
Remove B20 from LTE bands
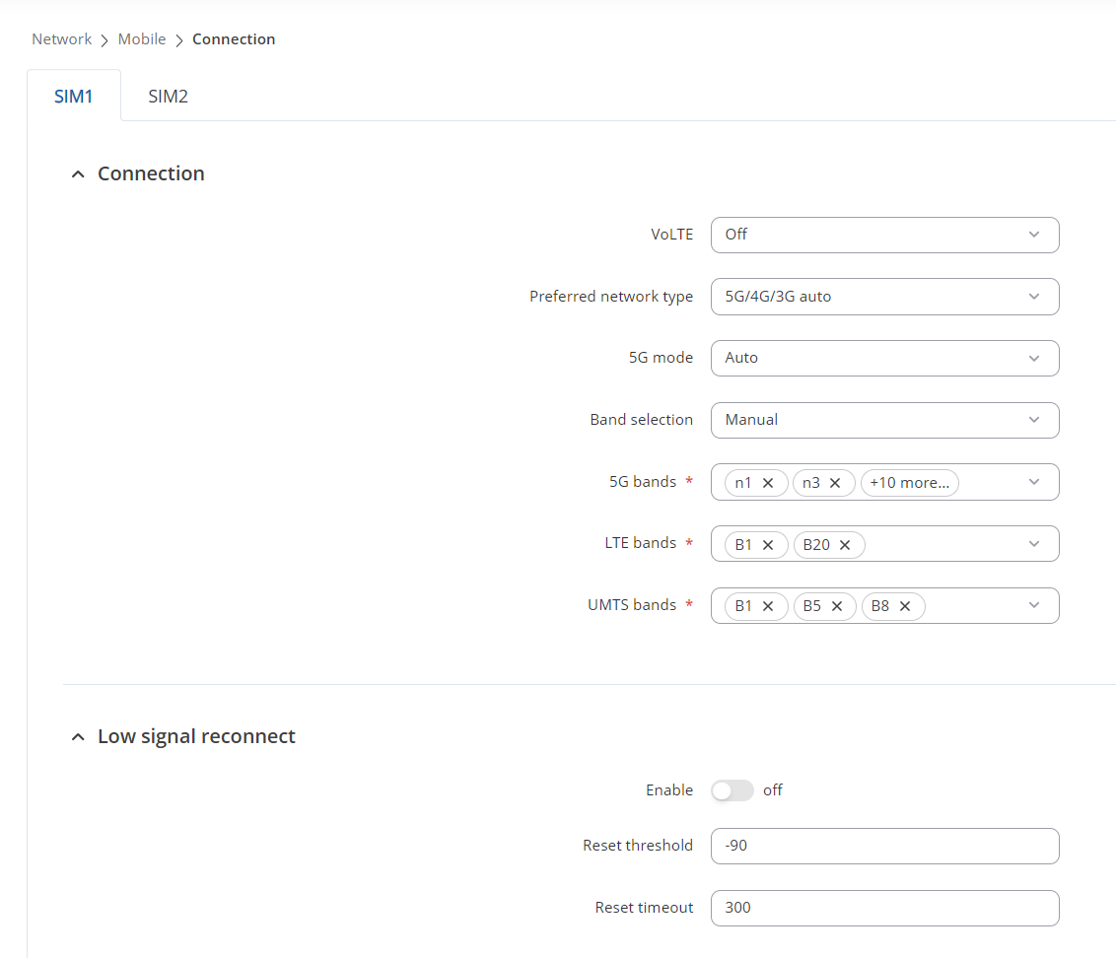pyautogui.click(x=845, y=544)
